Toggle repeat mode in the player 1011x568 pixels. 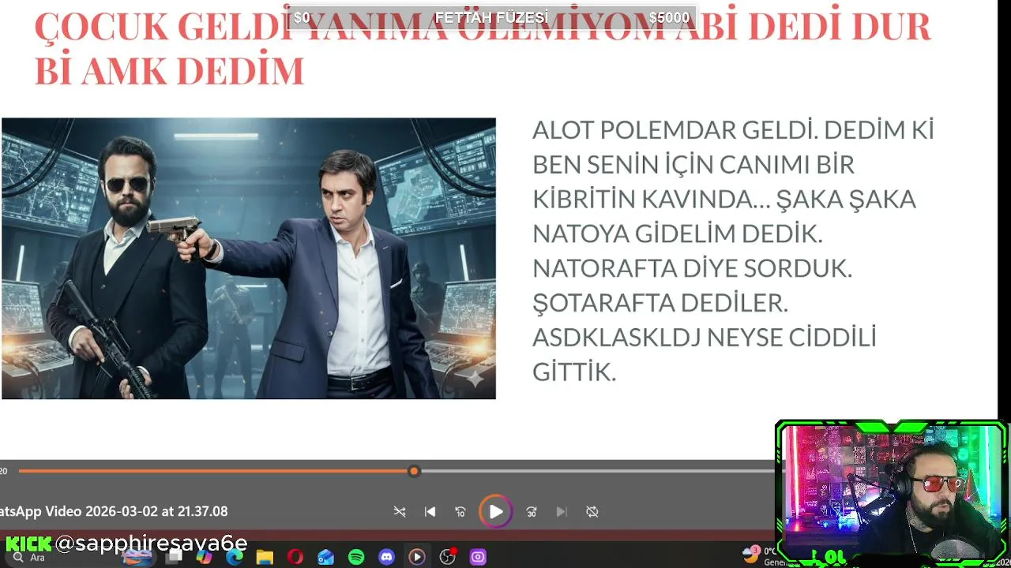tap(592, 512)
